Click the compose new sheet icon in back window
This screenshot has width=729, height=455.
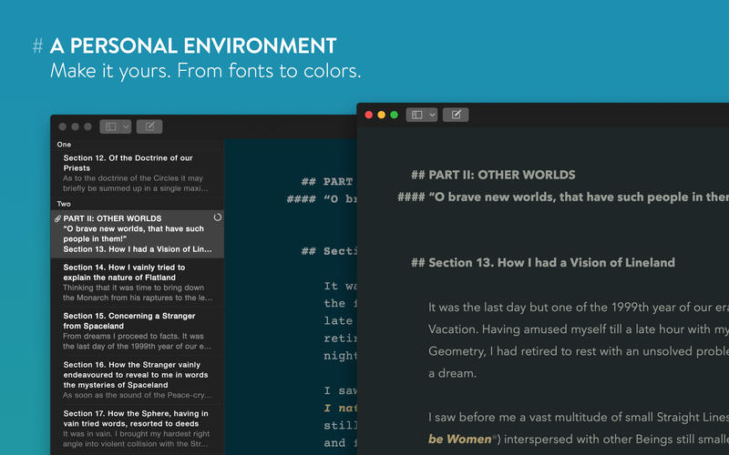tap(150, 126)
